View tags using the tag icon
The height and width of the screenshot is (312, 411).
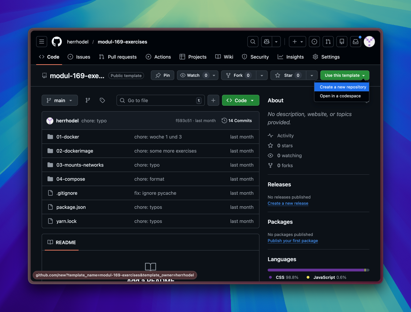[102, 100]
